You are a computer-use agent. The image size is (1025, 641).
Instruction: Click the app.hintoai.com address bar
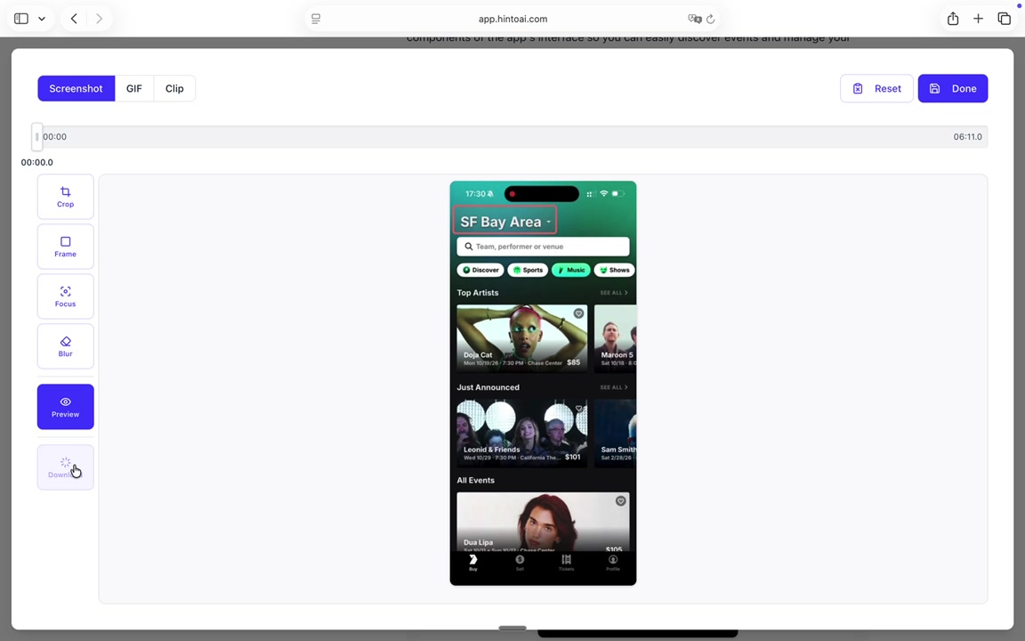(512, 19)
